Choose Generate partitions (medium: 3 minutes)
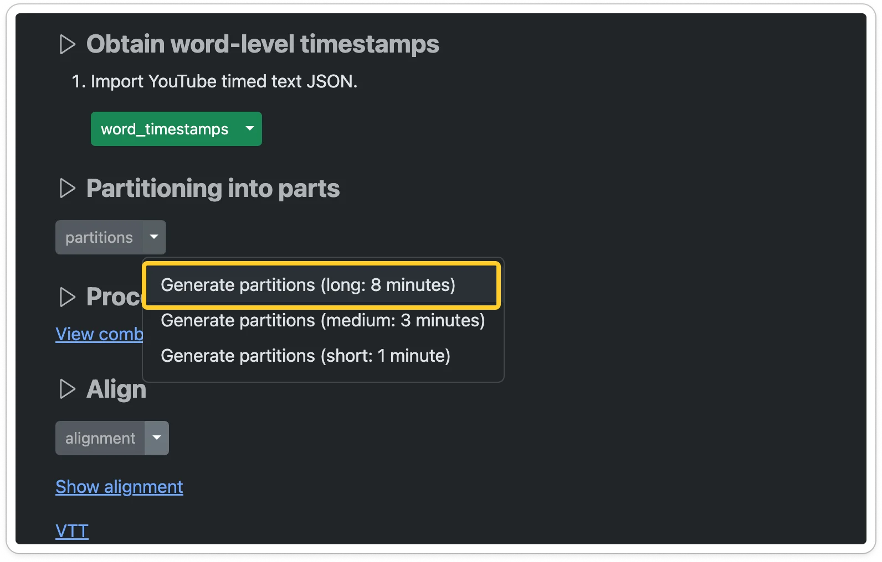Screen dimensions: 882x562 coord(322,321)
